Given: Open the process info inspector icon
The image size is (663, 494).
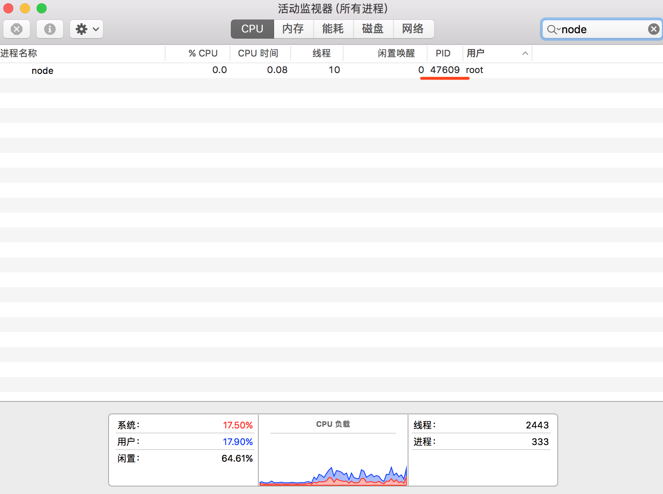Looking at the screenshot, I should click(50, 29).
